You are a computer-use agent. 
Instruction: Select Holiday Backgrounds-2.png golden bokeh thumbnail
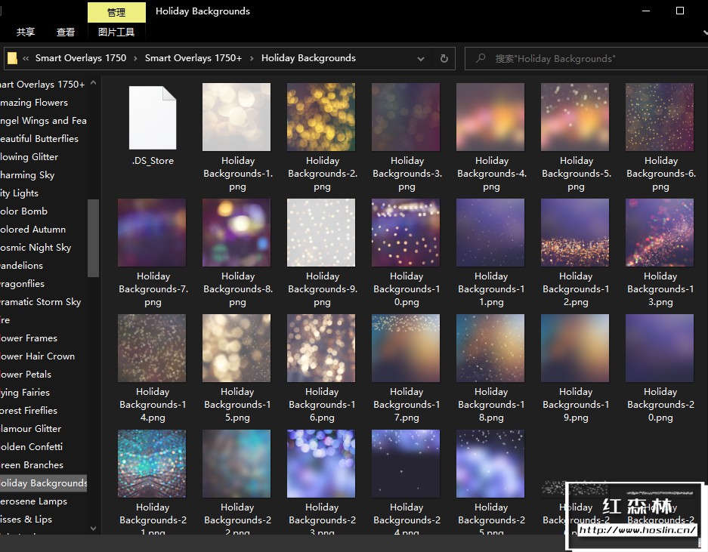click(x=322, y=117)
